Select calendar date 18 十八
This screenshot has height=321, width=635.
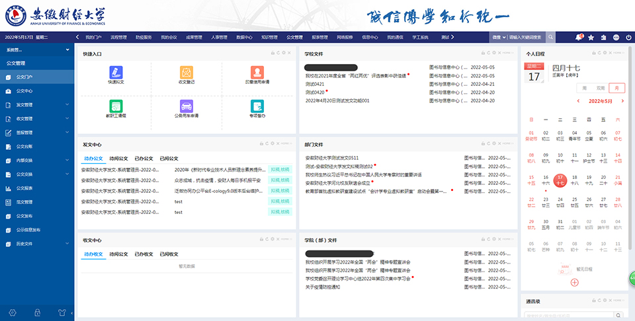pyautogui.click(x=575, y=180)
